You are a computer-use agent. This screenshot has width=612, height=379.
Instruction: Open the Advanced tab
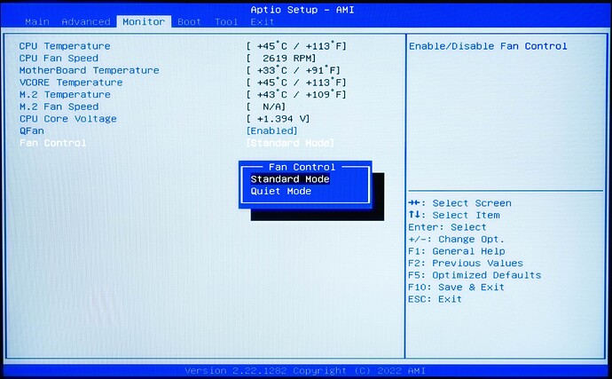click(x=86, y=21)
